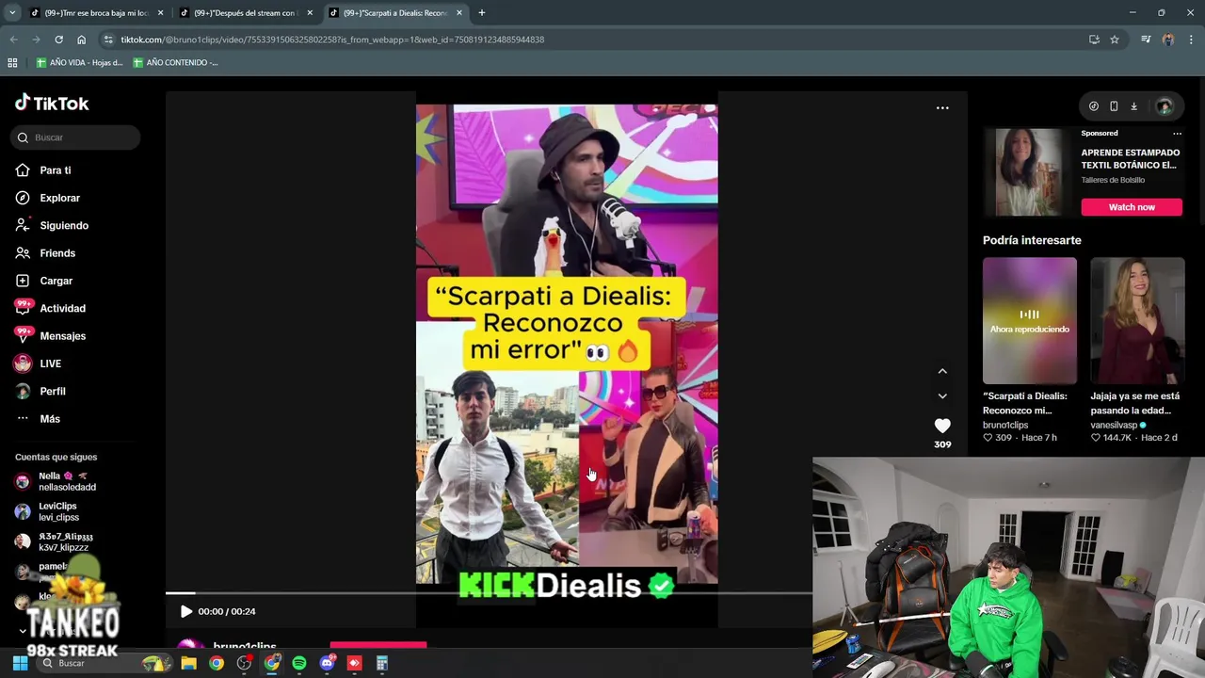Screen dimensions: 1205x678
Task: Open Chrome three-dot menu
Action: [1191, 40]
